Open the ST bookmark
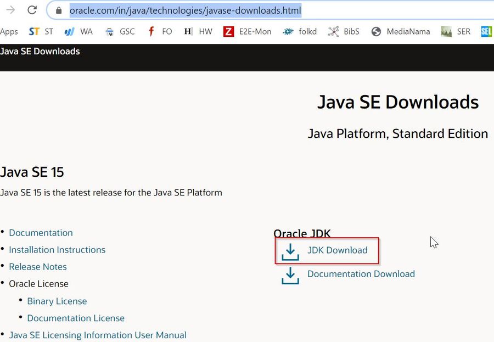Viewport: 494px width, 342px height. pos(41,31)
